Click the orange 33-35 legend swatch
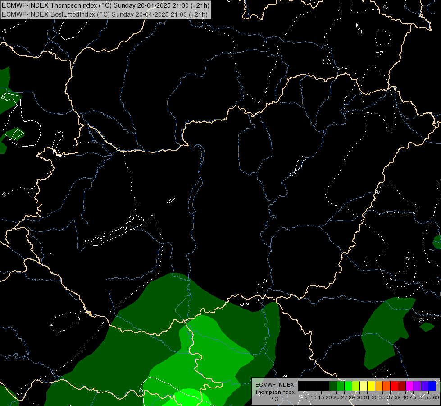Viewport: 441px width, 406px height. [379, 386]
